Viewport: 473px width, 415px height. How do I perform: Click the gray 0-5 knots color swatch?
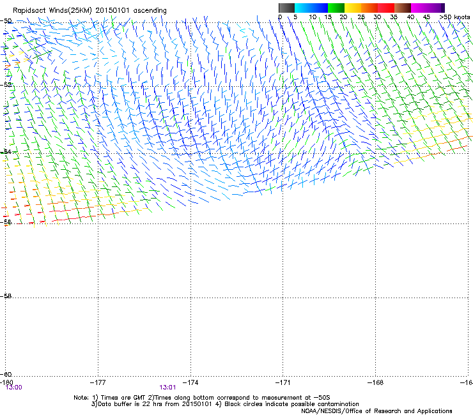[286, 8]
